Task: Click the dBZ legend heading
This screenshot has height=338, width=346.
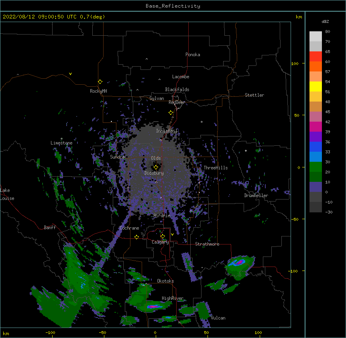Action: click(x=325, y=21)
